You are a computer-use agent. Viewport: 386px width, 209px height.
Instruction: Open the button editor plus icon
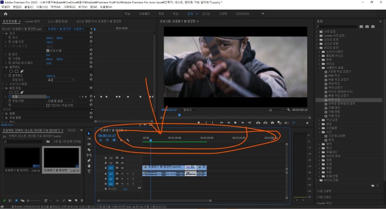coord(307,123)
